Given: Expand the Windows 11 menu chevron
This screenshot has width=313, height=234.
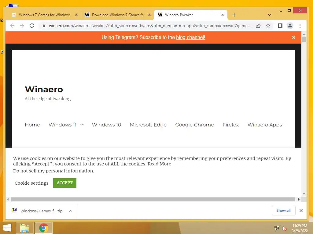Looking at the screenshot, I should pyautogui.click(x=82, y=125).
